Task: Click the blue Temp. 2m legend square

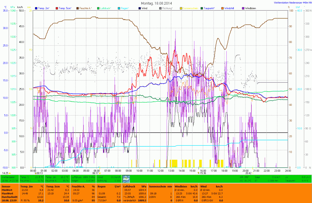Action: click(x=36, y=8)
